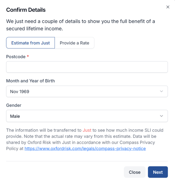
Task: Click the Confirm Details heading
Action: click(26, 10)
